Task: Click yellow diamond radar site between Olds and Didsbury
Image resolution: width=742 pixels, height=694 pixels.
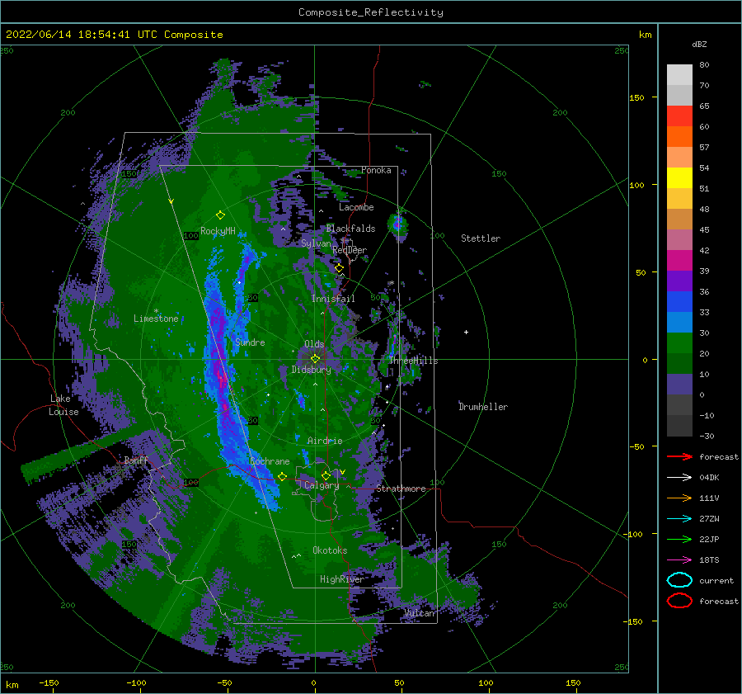Action: [315, 359]
